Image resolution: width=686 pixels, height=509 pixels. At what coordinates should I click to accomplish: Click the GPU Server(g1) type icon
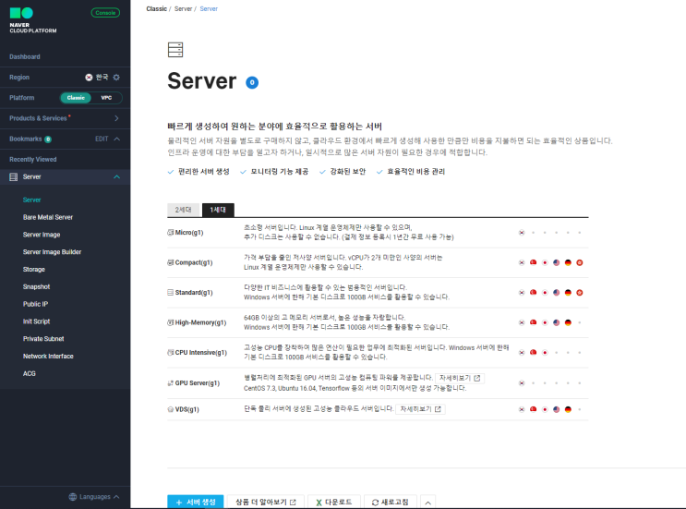tap(171, 383)
